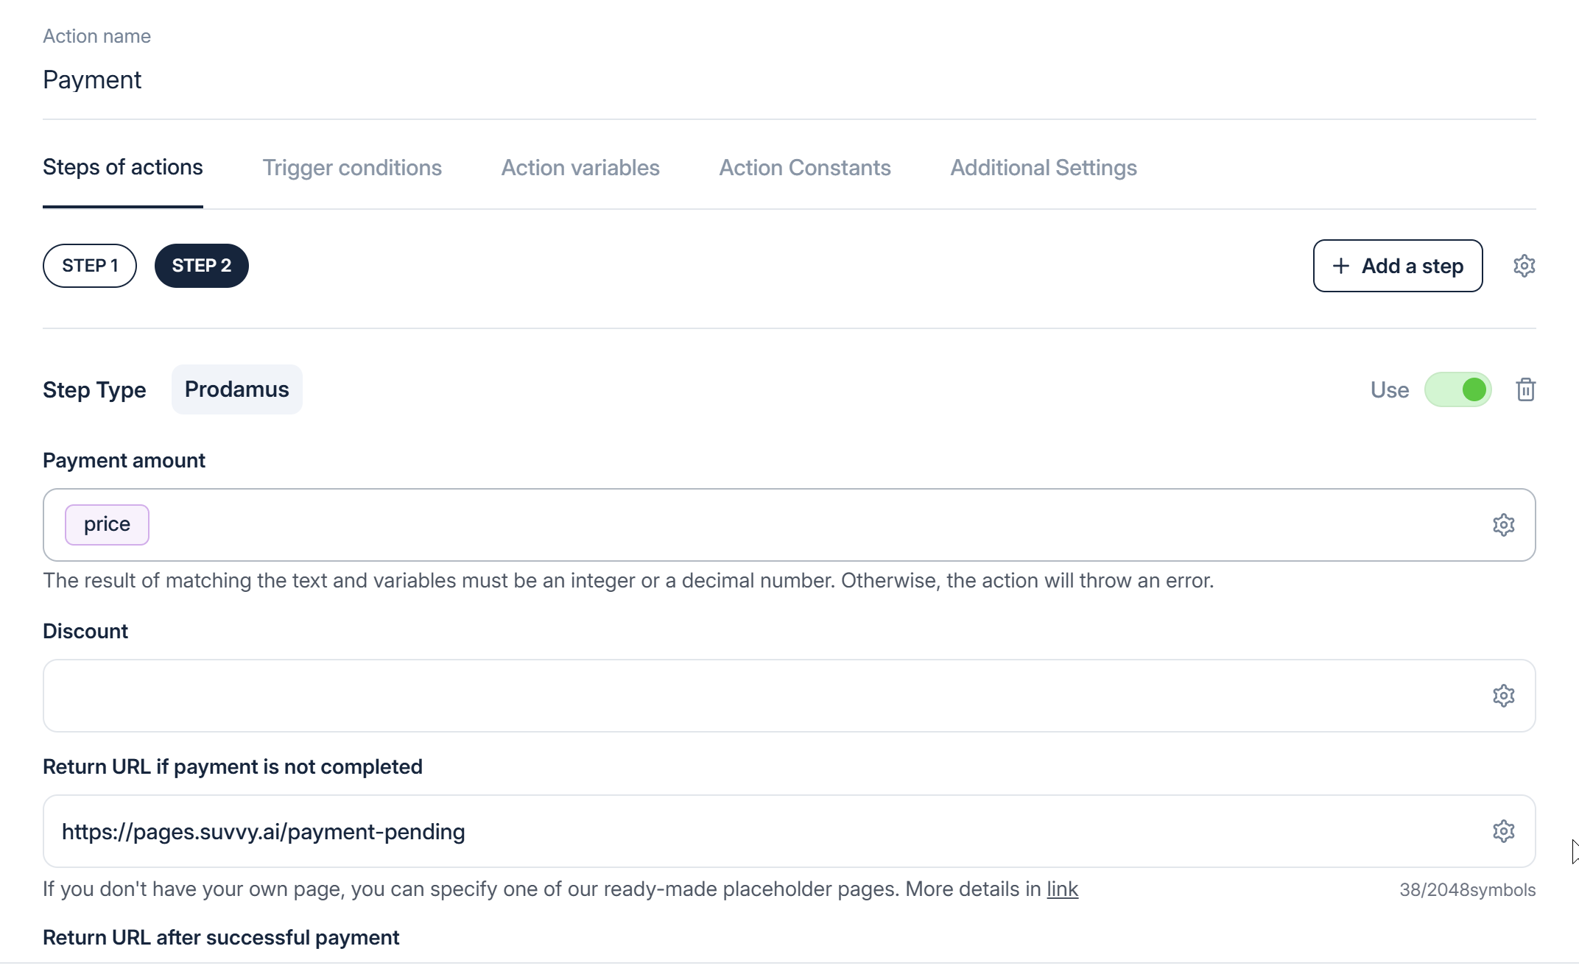Go to Action Constants tab
This screenshot has height=974, width=1579.
click(x=805, y=168)
